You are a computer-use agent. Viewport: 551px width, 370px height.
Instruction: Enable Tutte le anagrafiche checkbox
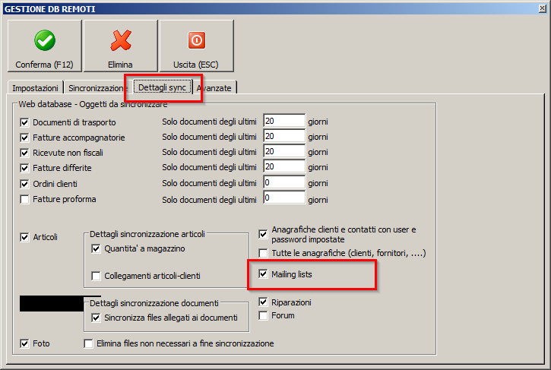tap(263, 253)
